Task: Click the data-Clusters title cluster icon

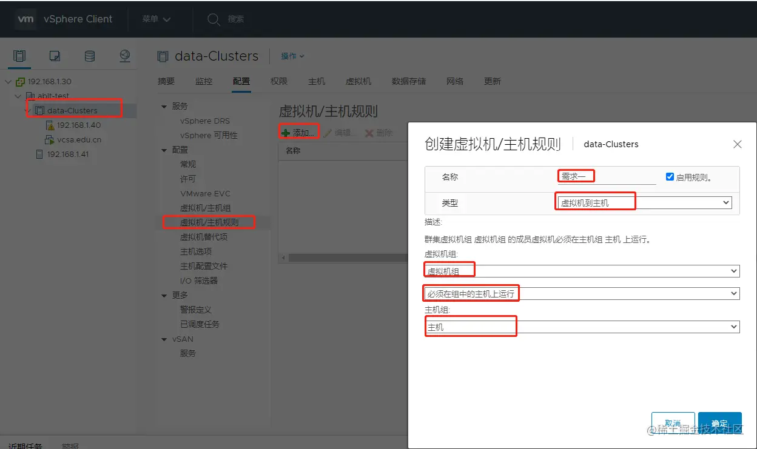Action: point(163,56)
